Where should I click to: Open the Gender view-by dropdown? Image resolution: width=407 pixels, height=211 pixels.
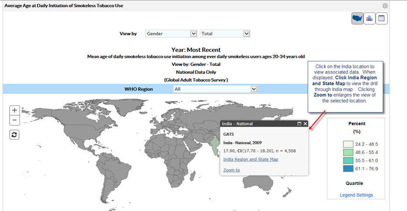pyautogui.click(x=172, y=33)
